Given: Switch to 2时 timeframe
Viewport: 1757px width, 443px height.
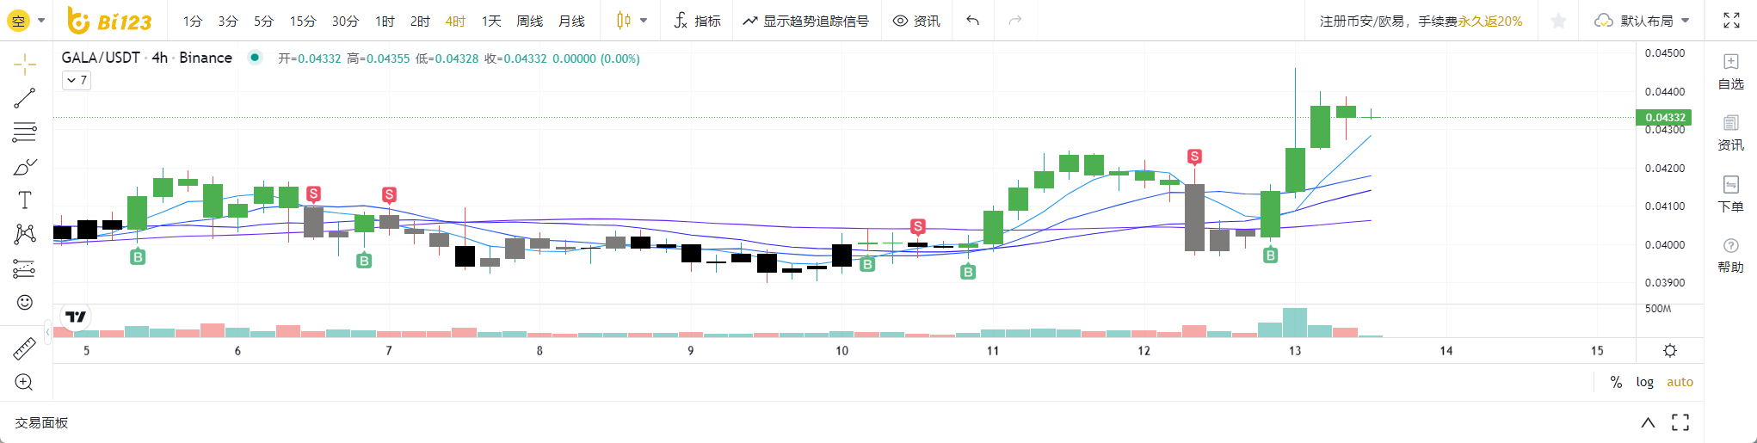Looking at the screenshot, I should [420, 21].
